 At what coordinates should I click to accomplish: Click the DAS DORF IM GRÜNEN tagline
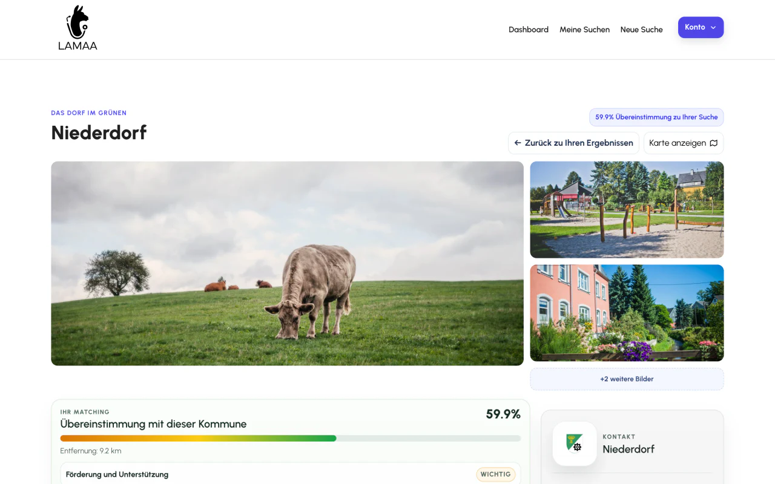tap(89, 113)
